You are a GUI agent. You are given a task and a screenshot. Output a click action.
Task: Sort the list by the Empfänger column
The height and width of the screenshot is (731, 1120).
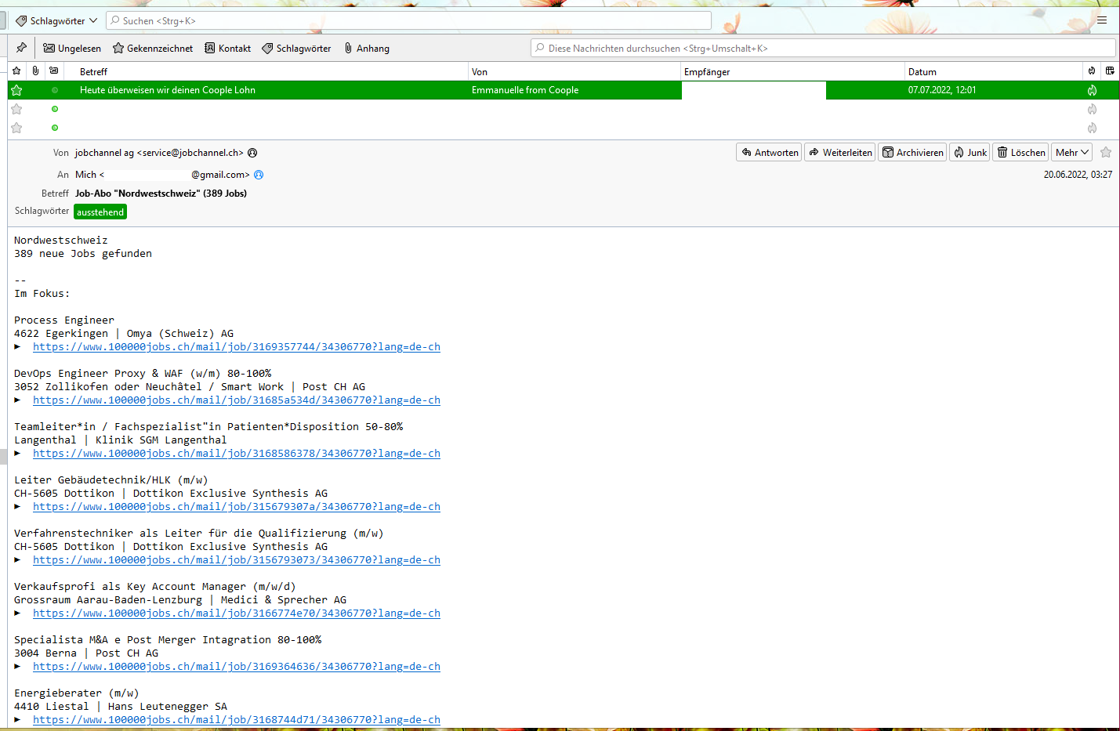[x=792, y=71]
